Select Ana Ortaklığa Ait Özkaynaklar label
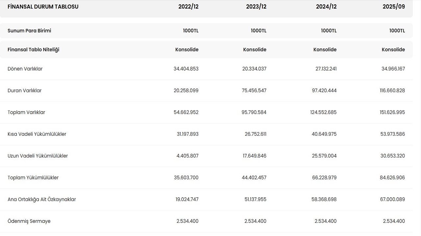This screenshot has height=236, width=421. coord(42,199)
